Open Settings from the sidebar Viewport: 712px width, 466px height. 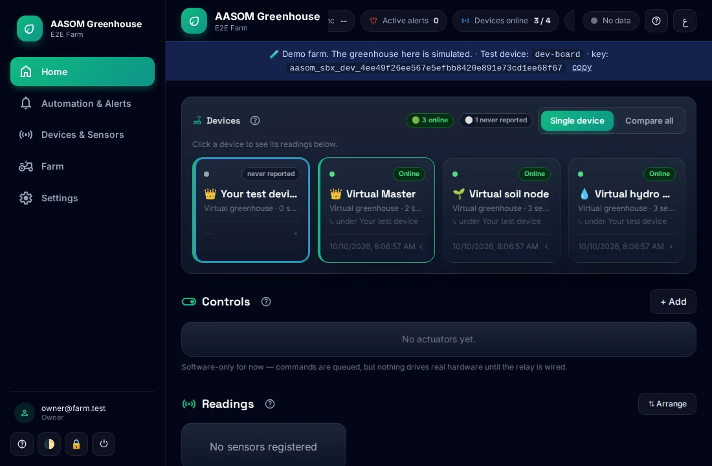(83, 198)
